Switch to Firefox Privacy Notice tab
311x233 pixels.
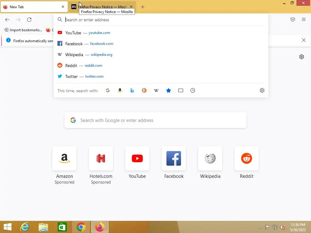102,7
